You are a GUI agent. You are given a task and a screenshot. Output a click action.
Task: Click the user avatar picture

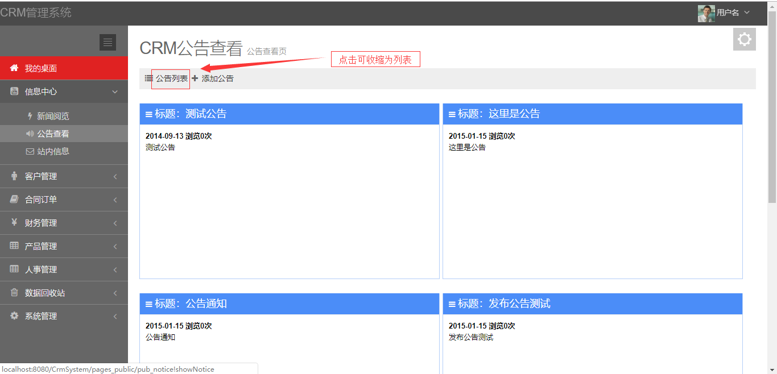point(706,13)
